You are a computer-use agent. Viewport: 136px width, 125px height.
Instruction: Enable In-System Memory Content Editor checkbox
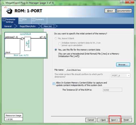[54, 84]
